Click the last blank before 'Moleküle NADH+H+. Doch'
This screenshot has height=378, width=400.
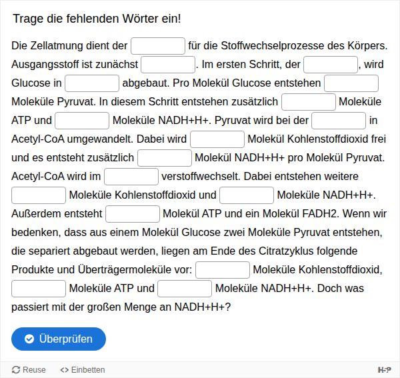pyautogui.click(x=185, y=289)
